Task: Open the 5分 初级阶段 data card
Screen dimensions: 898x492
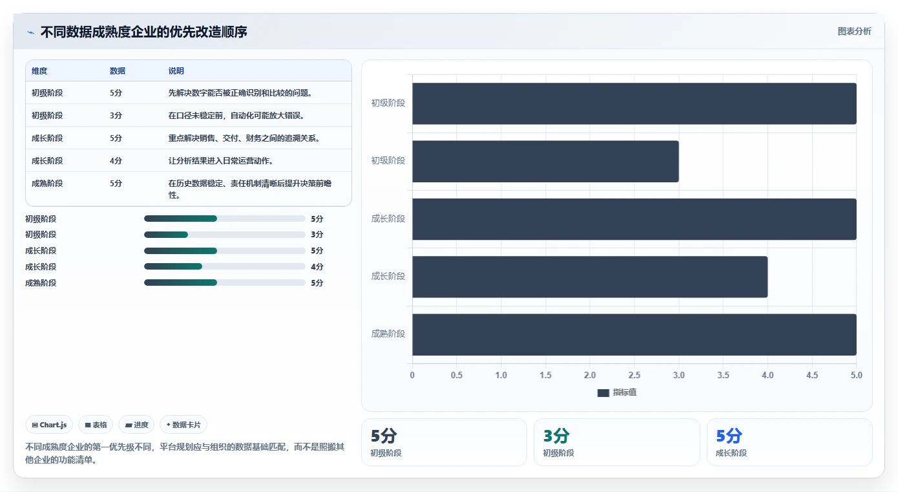Action: [x=444, y=442]
